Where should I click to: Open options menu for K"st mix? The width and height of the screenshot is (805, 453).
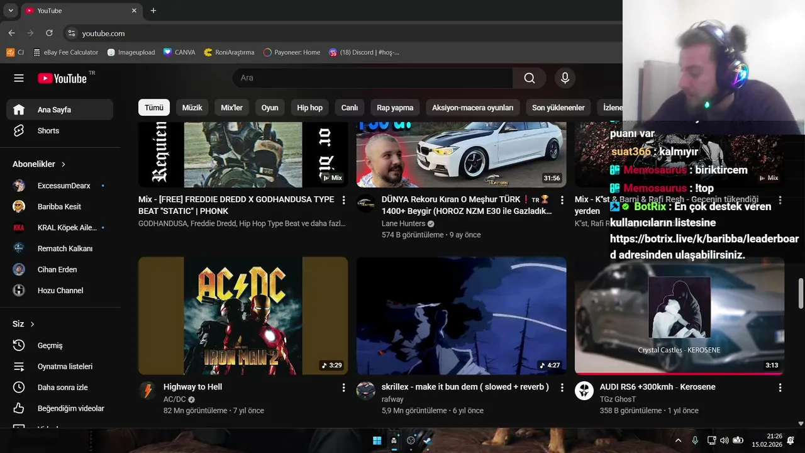tap(780, 200)
